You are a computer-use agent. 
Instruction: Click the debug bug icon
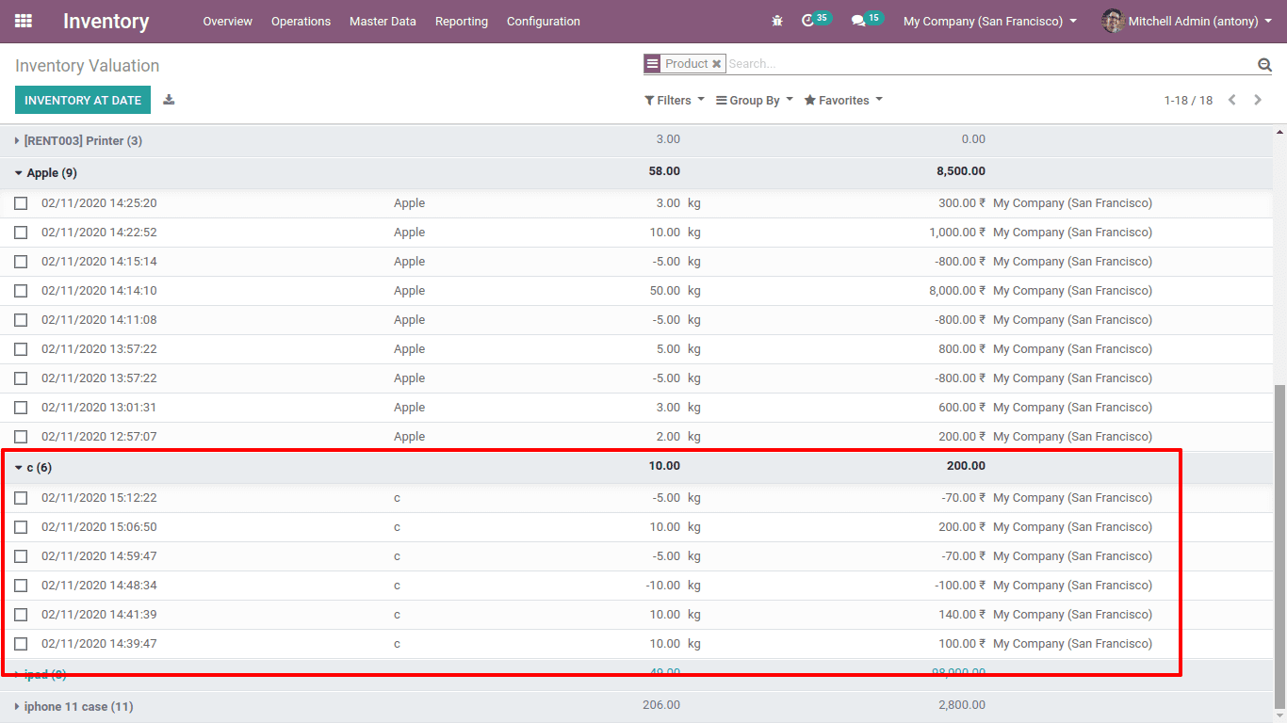777,21
